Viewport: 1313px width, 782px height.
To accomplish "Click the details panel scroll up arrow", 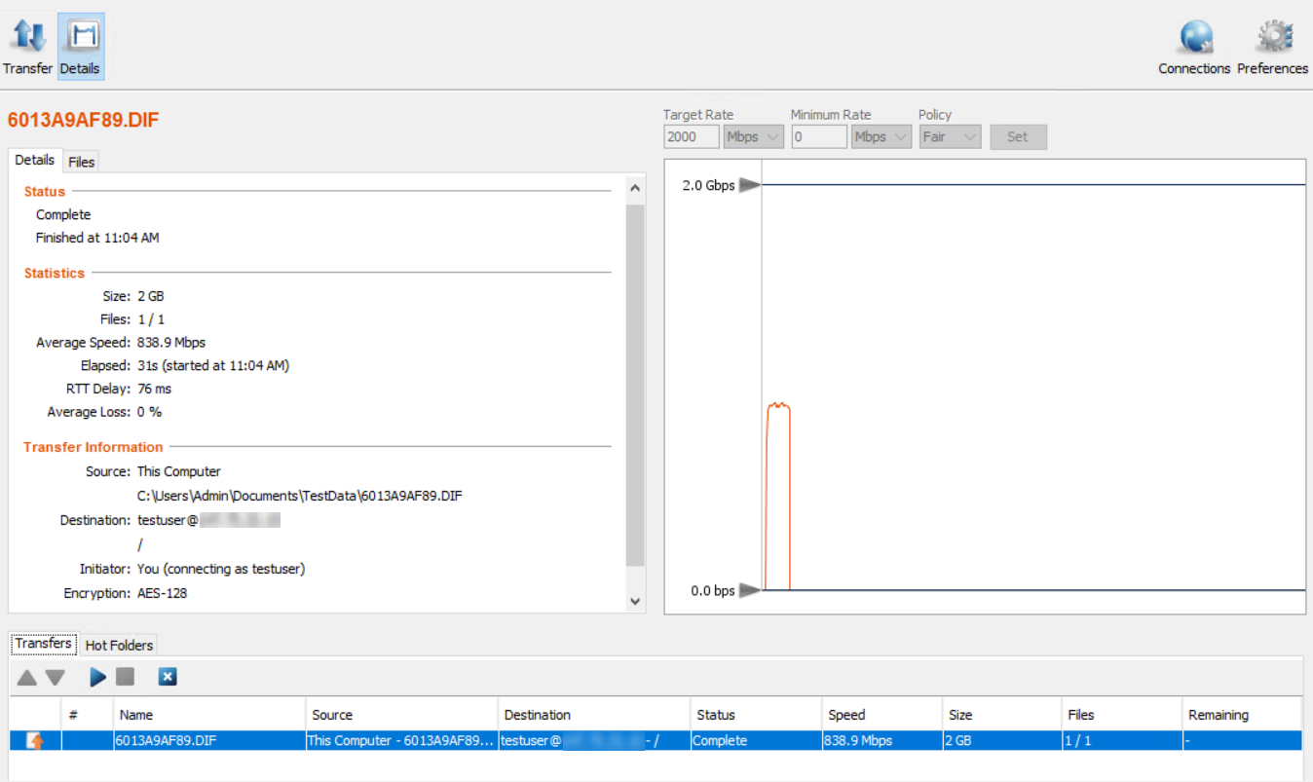I will (635, 188).
